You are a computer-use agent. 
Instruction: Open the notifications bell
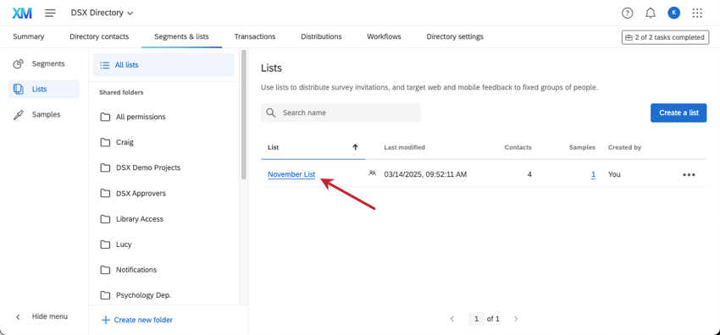pos(651,14)
